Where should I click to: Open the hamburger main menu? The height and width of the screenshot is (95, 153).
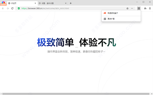click(150, 8)
